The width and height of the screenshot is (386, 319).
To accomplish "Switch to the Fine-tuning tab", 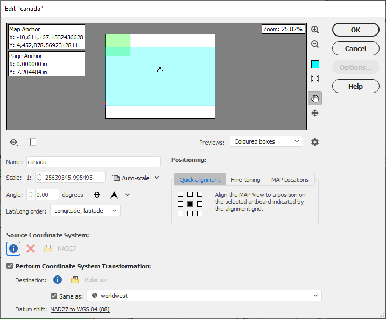I will click(x=245, y=180).
